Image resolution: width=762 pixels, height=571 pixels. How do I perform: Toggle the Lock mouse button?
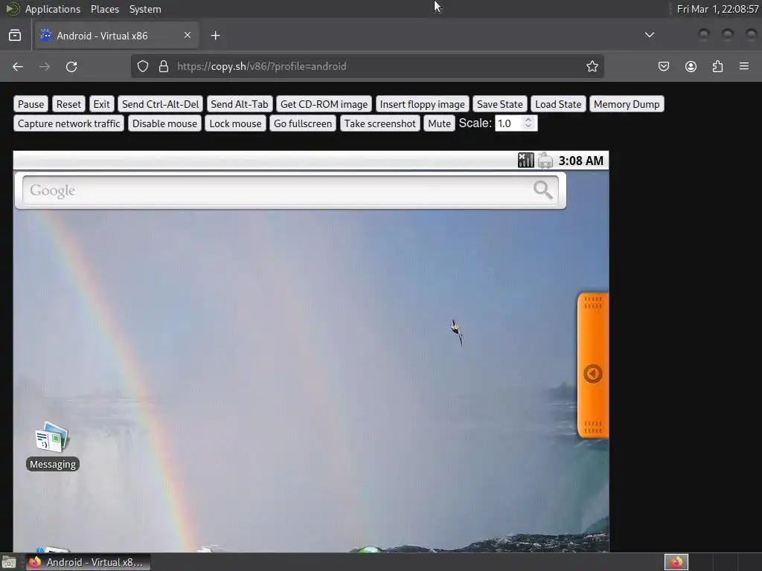[x=235, y=123]
